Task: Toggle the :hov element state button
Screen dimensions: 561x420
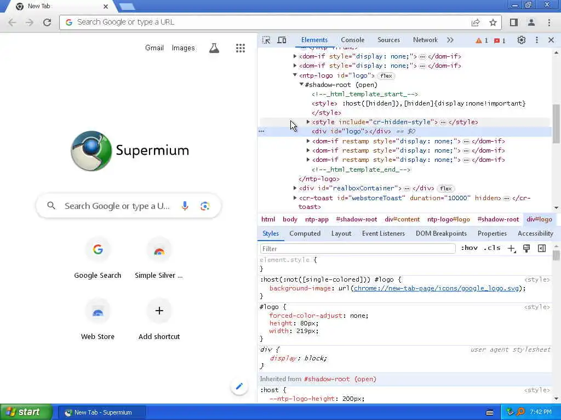Action: coord(469,248)
